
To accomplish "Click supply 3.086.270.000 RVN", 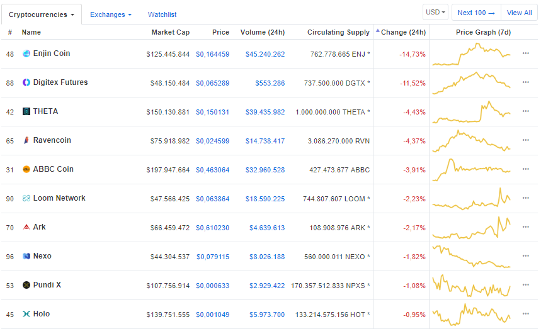I will pos(339,141).
